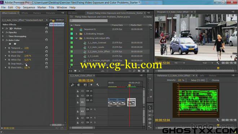
Task: Collapse the Auto Color effect
Action: [3, 40]
